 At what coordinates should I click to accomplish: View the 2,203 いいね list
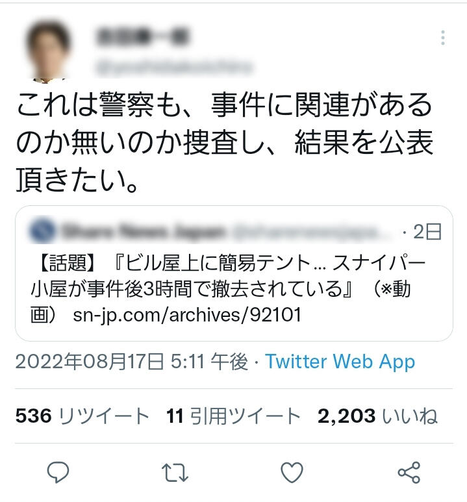coord(377,416)
